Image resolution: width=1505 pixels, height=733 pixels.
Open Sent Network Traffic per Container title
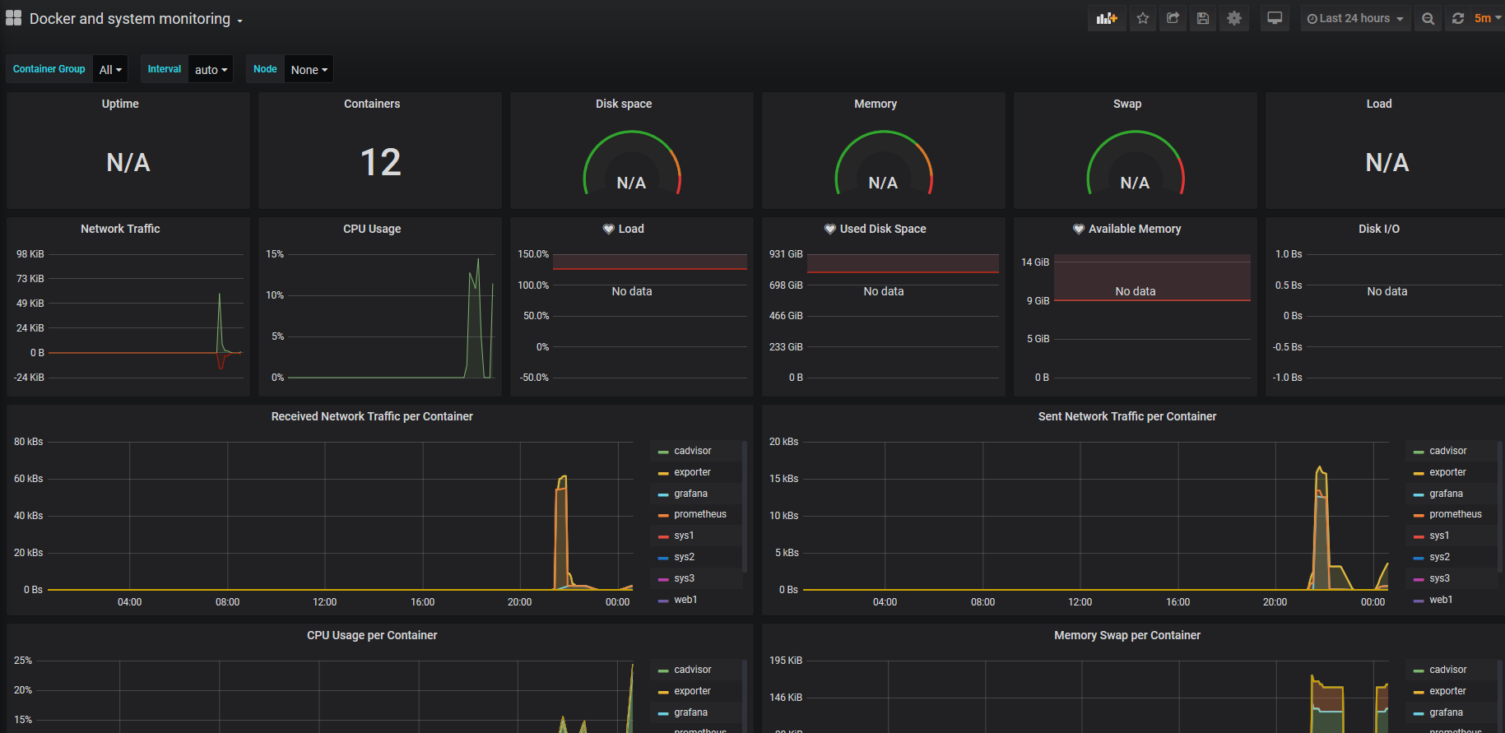pyautogui.click(x=1127, y=416)
